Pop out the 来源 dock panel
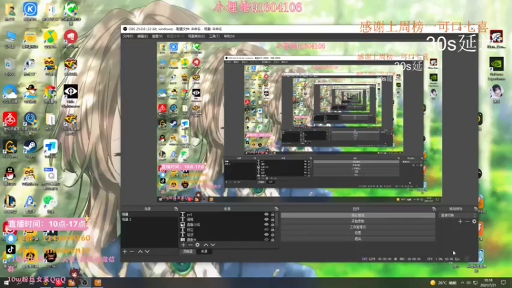The height and width of the screenshot is (288, 512). [x=276, y=209]
